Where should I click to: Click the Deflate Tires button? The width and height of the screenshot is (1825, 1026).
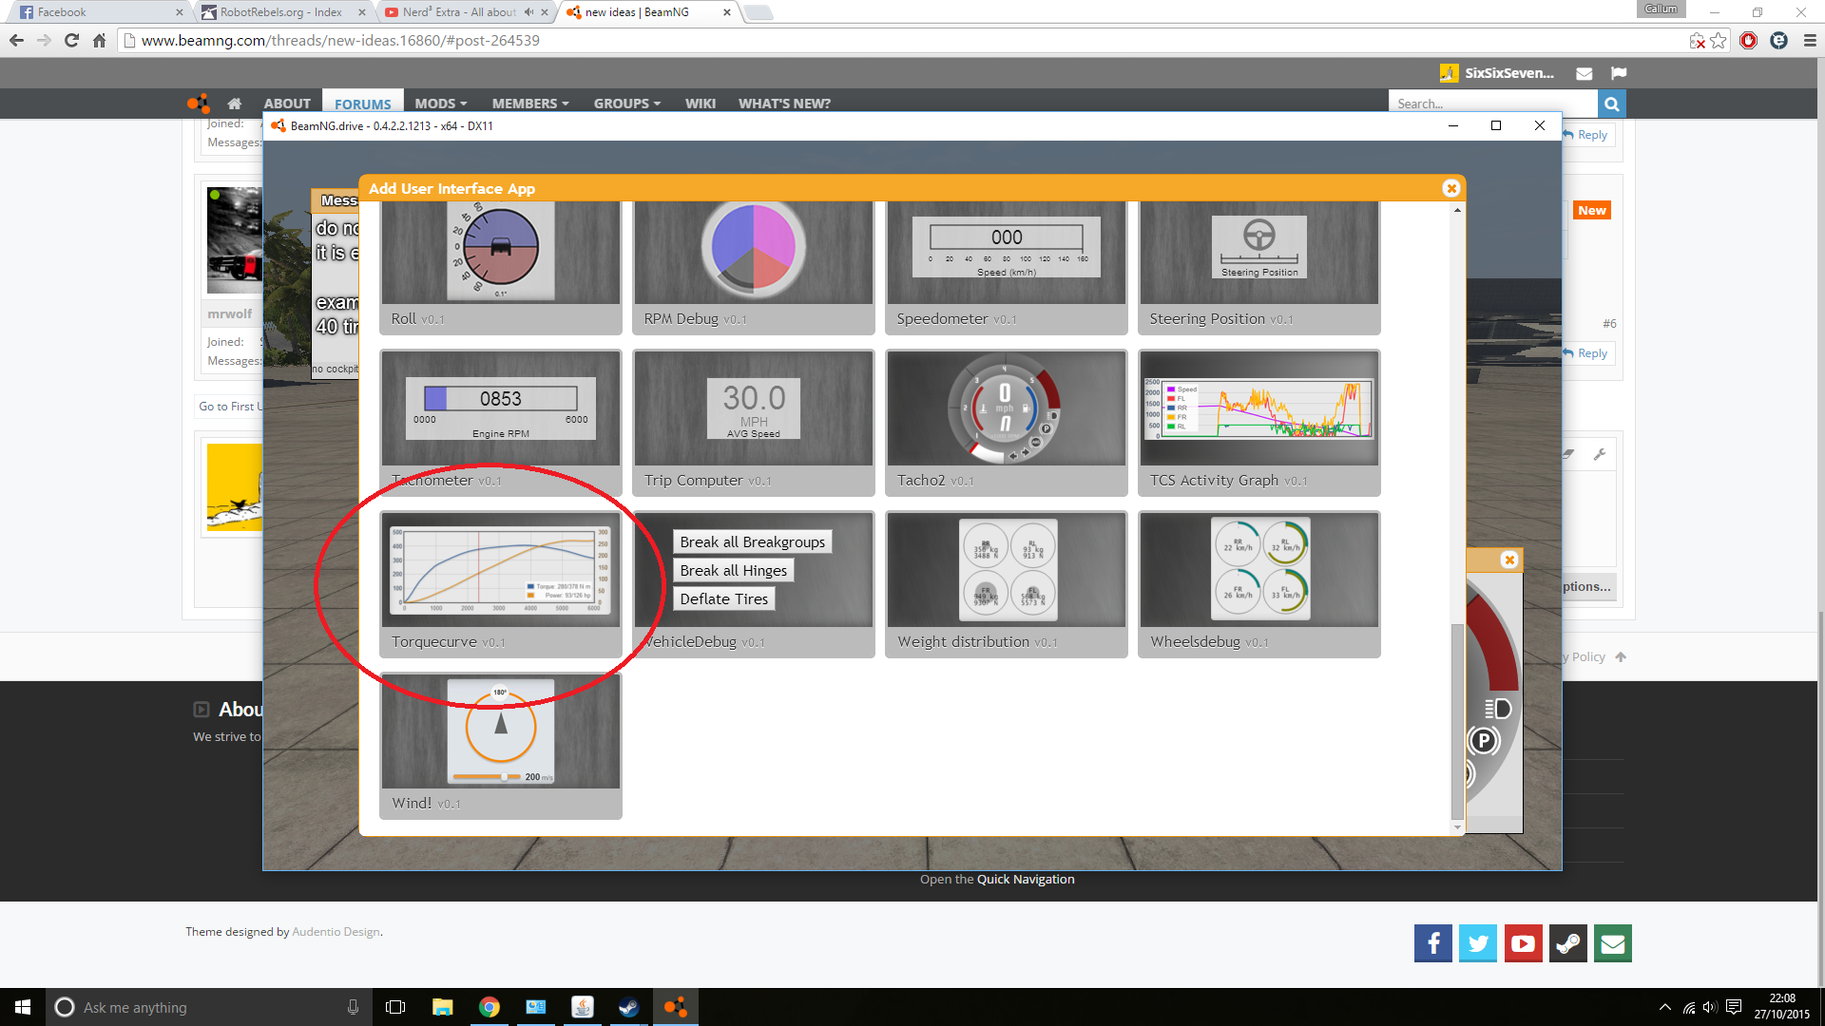[723, 598]
